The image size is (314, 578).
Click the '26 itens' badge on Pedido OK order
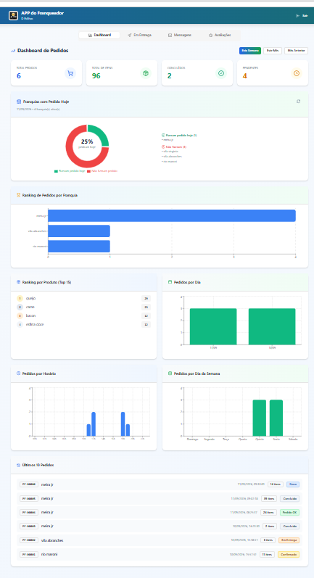point(268,513)
